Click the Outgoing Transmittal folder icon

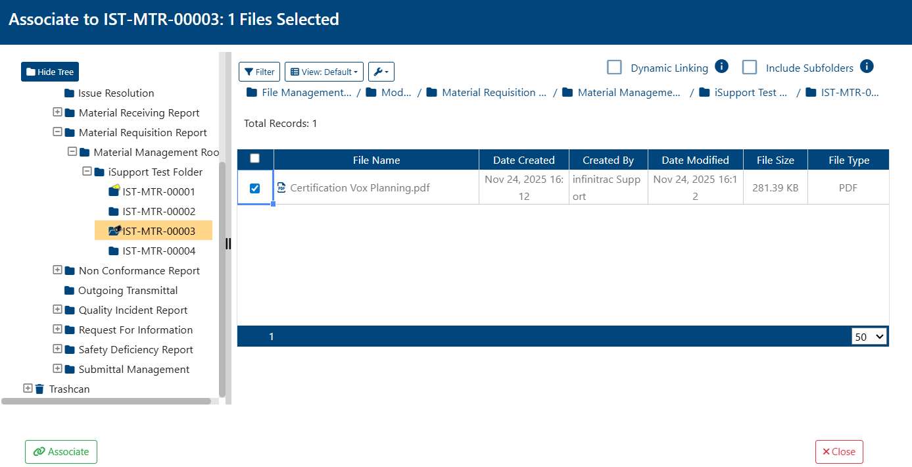click(69, 290)
